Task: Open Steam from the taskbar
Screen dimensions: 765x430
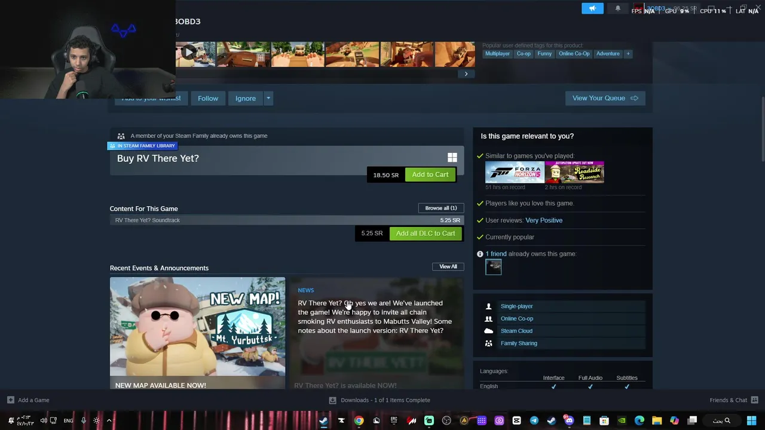Action: coord(324,420)
